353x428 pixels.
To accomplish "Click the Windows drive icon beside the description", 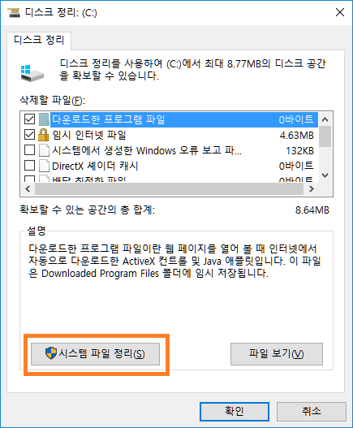I will pos(32,73).
